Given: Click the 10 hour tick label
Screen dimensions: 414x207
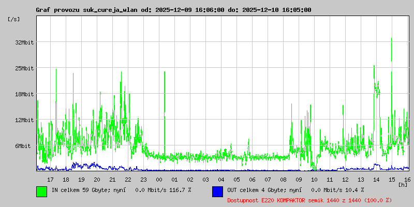Looking at the screenshot, I should pos(314,180).
